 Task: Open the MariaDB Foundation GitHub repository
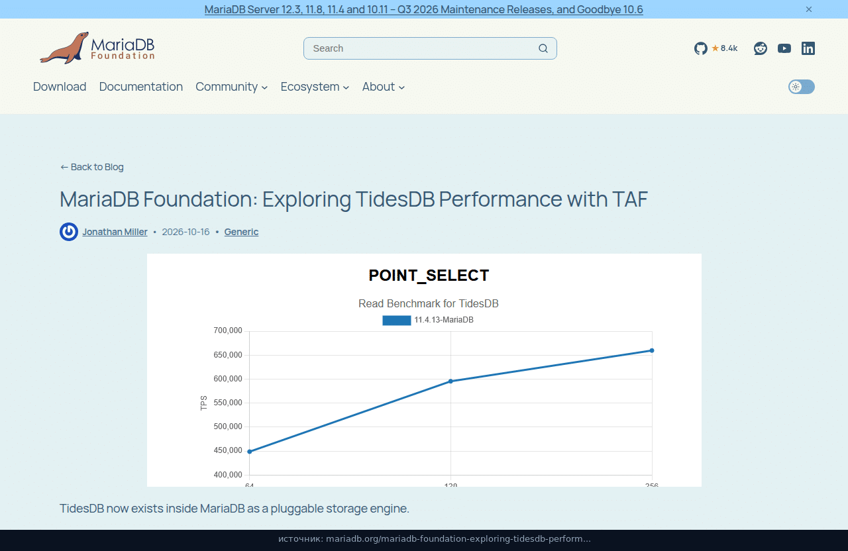pos(701,48)
